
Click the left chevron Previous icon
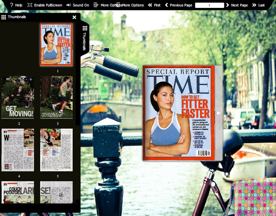pos(166,5)
